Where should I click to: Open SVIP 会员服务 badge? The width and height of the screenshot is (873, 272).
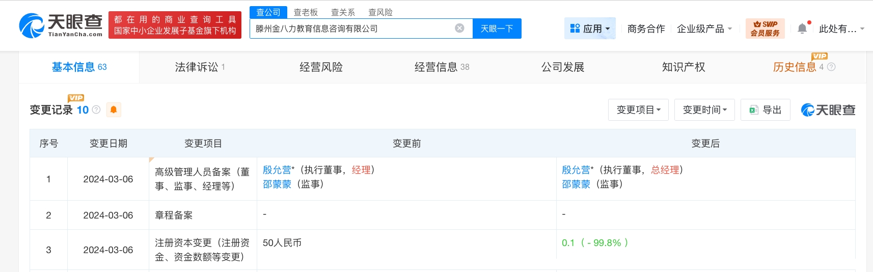765,29
